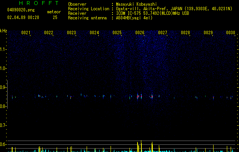Click the 0.6 kHz axis label
This screenshot has height=152, width=239.
(3, 144)
